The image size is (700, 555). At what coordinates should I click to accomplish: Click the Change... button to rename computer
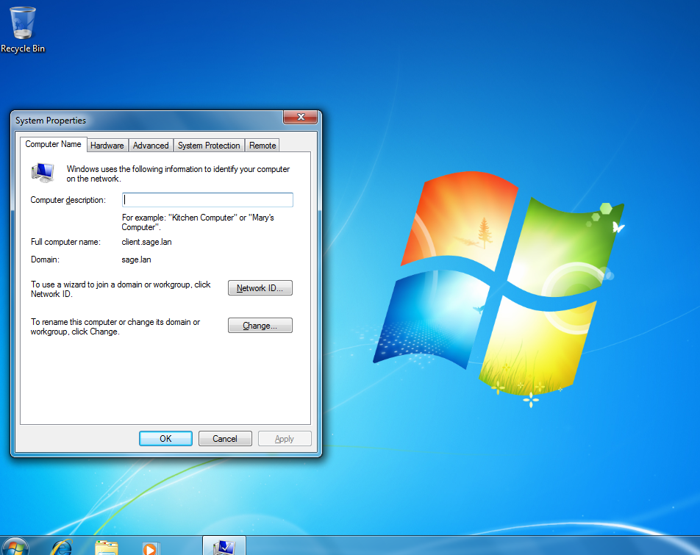(x=260, y=326)
